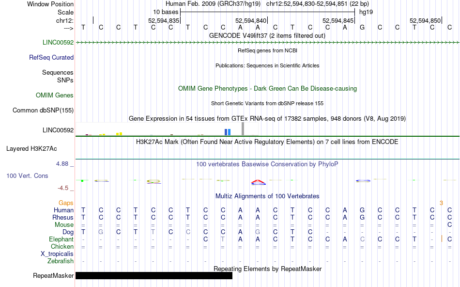The width and height of the screenshot is (460, 287).
Task: Click the lone C base in the Mouse row
Action: pyautogui.click(x=450, y=225)
